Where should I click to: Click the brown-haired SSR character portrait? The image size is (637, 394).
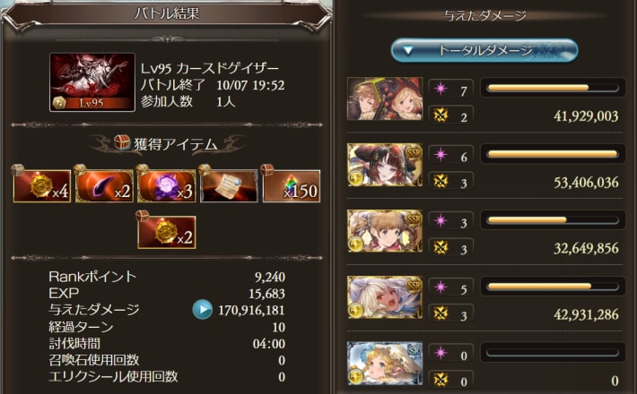coord(385,231)
